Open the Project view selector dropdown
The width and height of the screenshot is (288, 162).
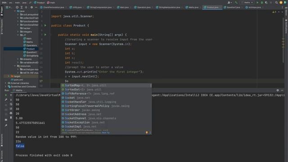click(x=9, y=7)
